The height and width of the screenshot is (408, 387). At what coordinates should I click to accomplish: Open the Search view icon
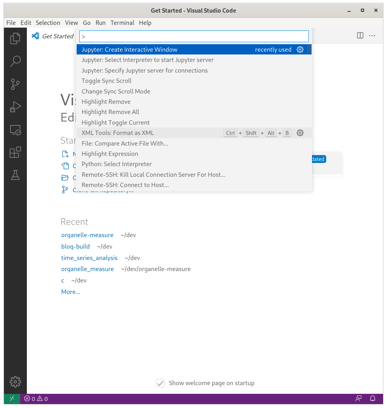point(15,61)
